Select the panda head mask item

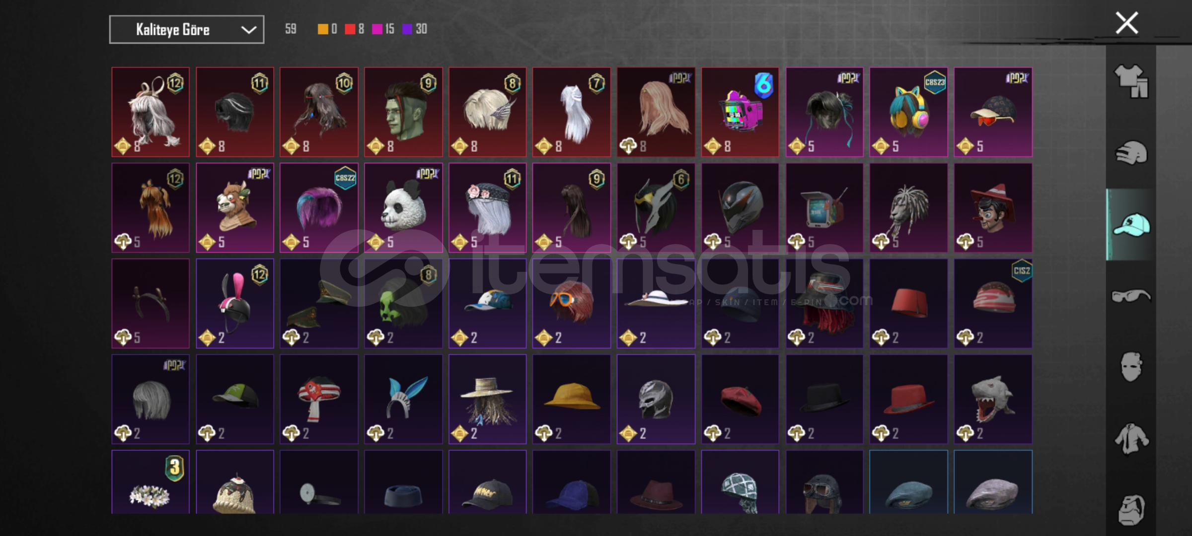tap(403, 208)
